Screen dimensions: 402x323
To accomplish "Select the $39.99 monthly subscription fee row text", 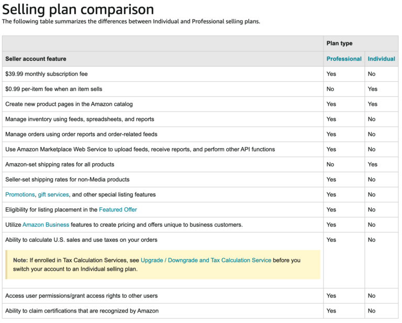I will coord(46,74).
